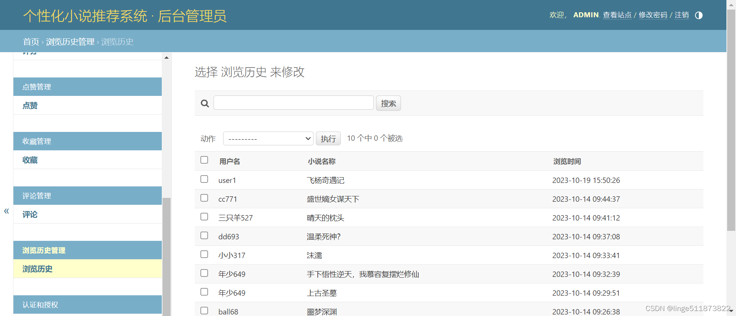Tick the select-all header checkbox
Image resolution: width=736 pixels, height=316 pixels.
(204, 160)
